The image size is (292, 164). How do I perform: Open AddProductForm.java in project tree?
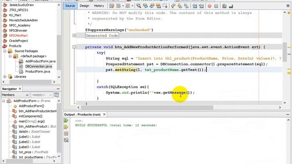tap(40, 61)
